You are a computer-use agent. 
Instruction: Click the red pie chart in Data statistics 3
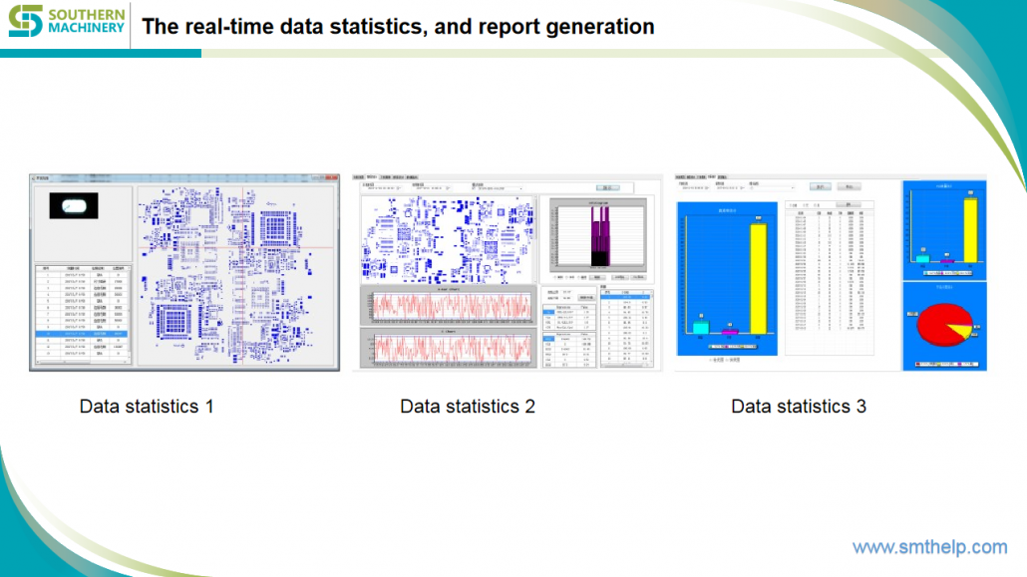944,324
